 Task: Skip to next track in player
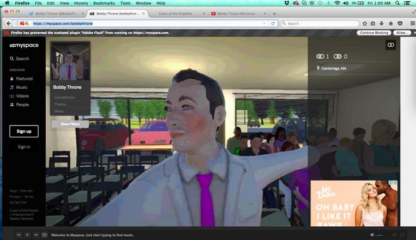pyautogui.click(x=36, y=235)
